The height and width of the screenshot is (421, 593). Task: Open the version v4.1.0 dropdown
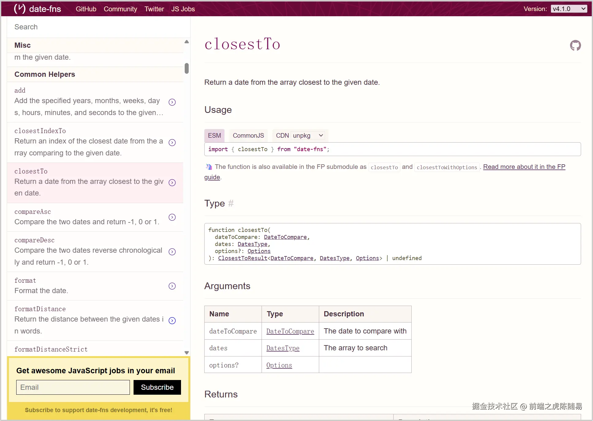[568, 9]
